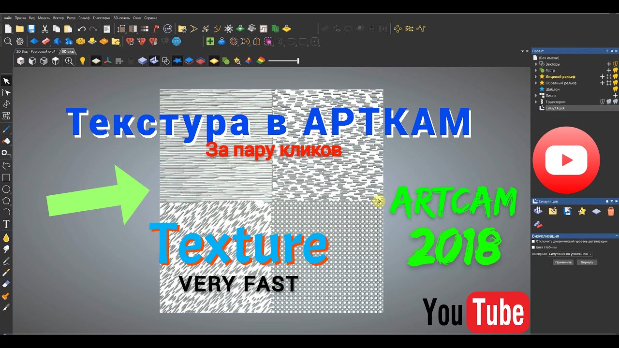Click the star with arrow simulation icon

[x=582, y=211]
